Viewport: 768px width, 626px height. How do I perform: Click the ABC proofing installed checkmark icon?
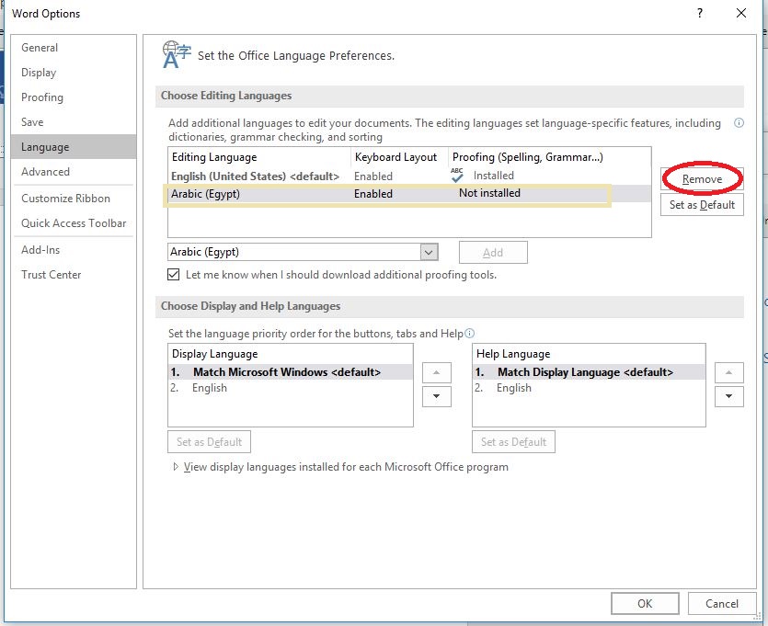457,176
